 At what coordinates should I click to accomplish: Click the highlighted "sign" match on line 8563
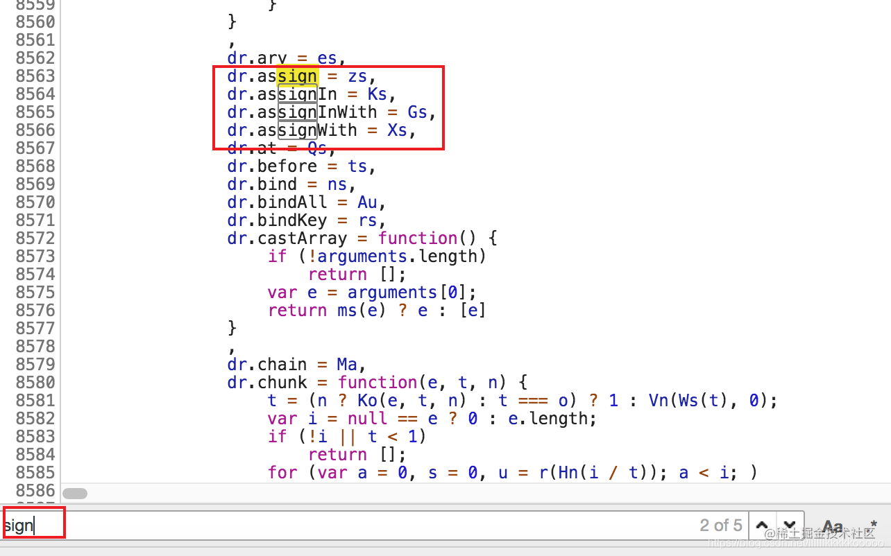click(297, 76)
